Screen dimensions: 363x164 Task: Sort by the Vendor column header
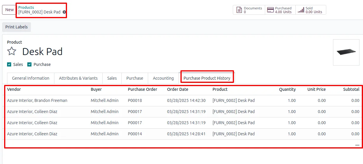pyautogui.click(x=14, y=89)
